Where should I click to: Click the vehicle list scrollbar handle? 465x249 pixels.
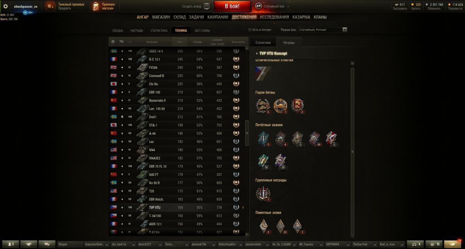tap(247, 133)
